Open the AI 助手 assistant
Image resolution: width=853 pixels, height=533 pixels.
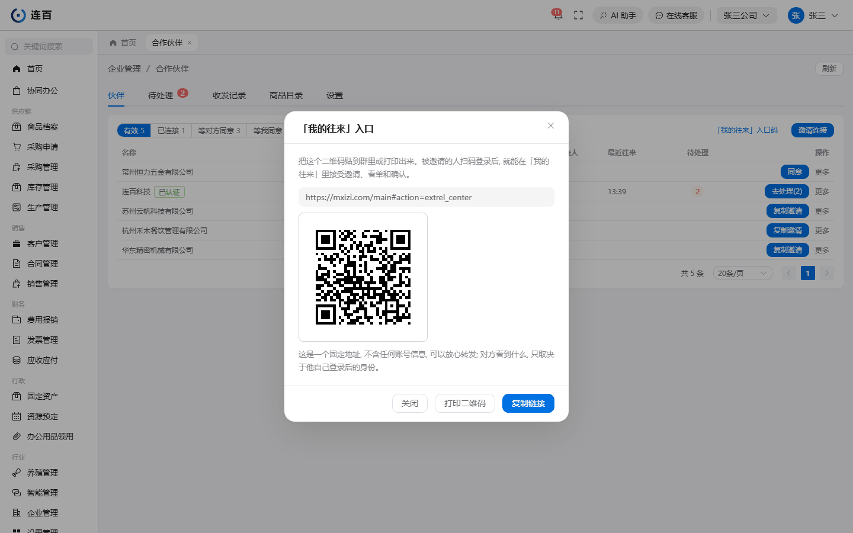click(618, 15)
